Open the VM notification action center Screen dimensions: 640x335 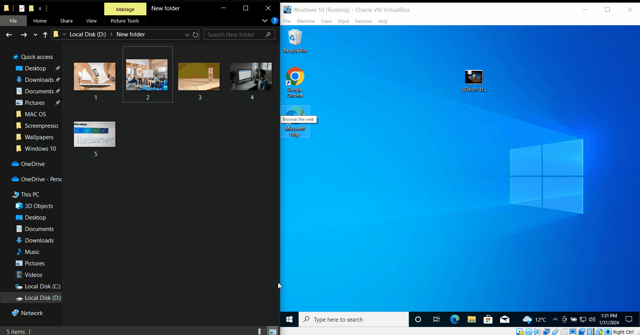tap(629, 319)
